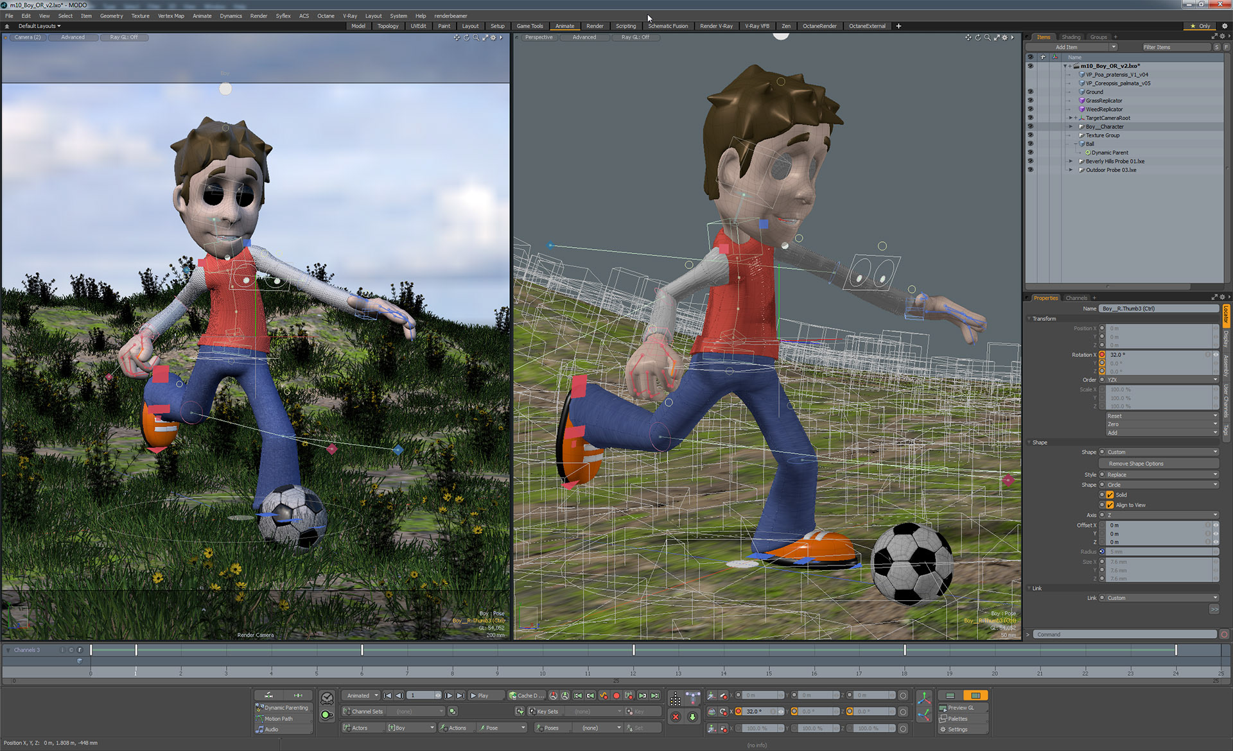Toggle the Align to View checkbox
The width and height of the screenshot is (1233, 751).
pos(1110,505)
